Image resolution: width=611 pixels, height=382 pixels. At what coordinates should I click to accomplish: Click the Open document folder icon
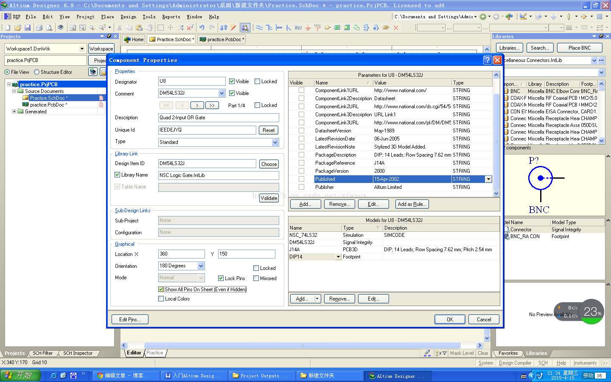coord(18,28)
